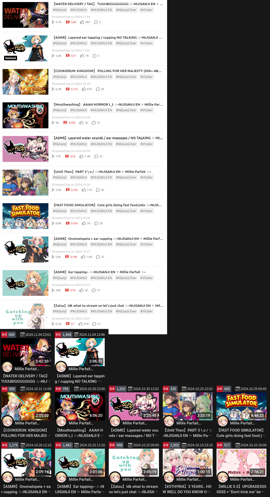Click the super chat icon beside $196
This screenshot has height=497, width=270.
(x=68, y=190)
